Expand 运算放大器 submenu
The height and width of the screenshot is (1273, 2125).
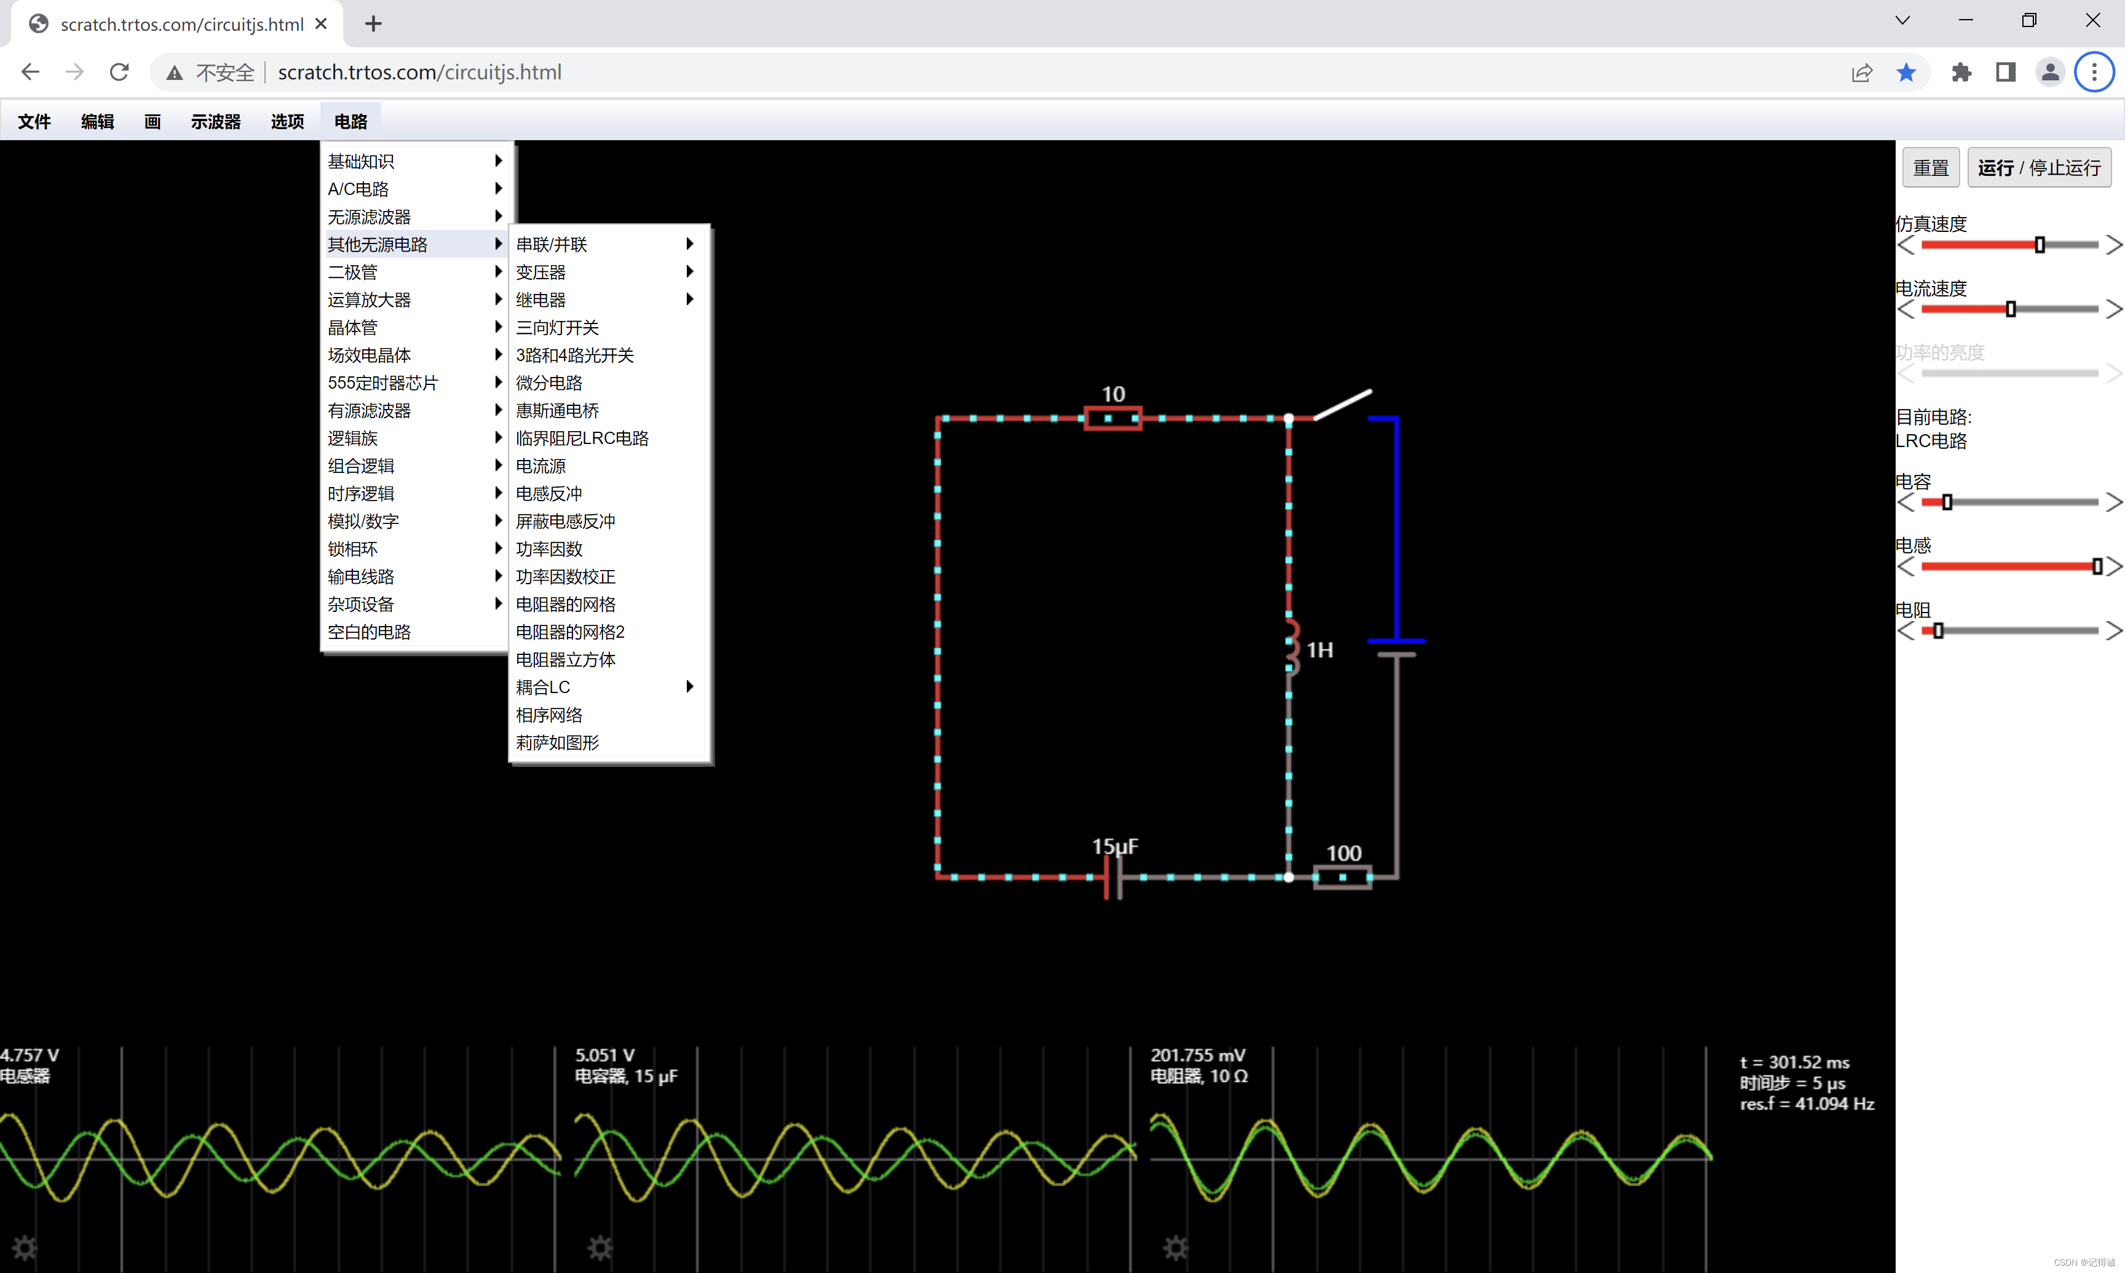[417, 299]
